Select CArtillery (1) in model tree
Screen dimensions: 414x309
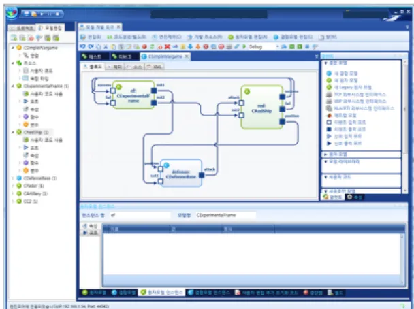tap(35, 194)
